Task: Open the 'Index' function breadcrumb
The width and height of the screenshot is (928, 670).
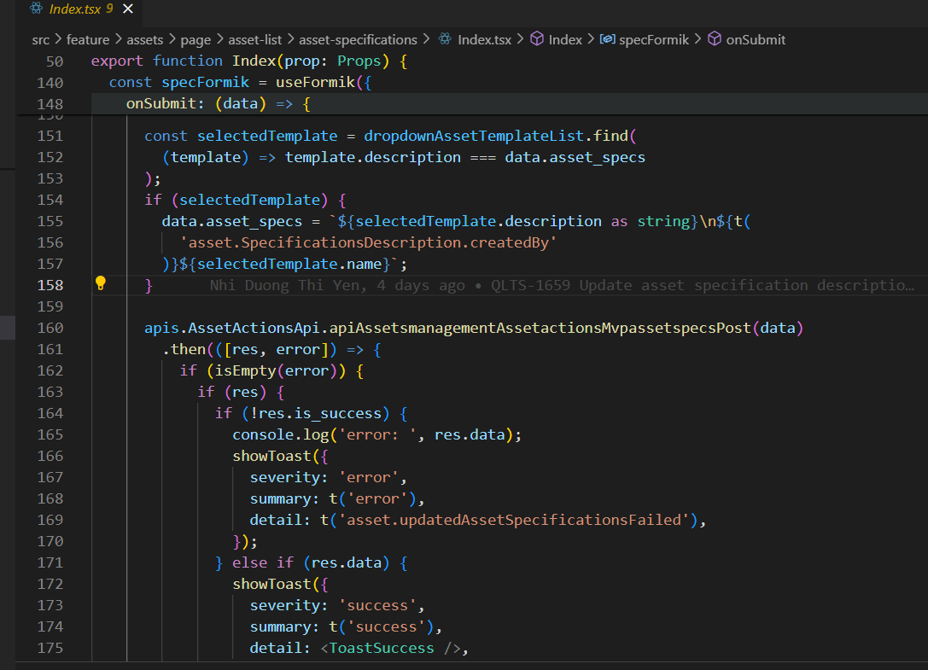Action: (x=565, y=39)
